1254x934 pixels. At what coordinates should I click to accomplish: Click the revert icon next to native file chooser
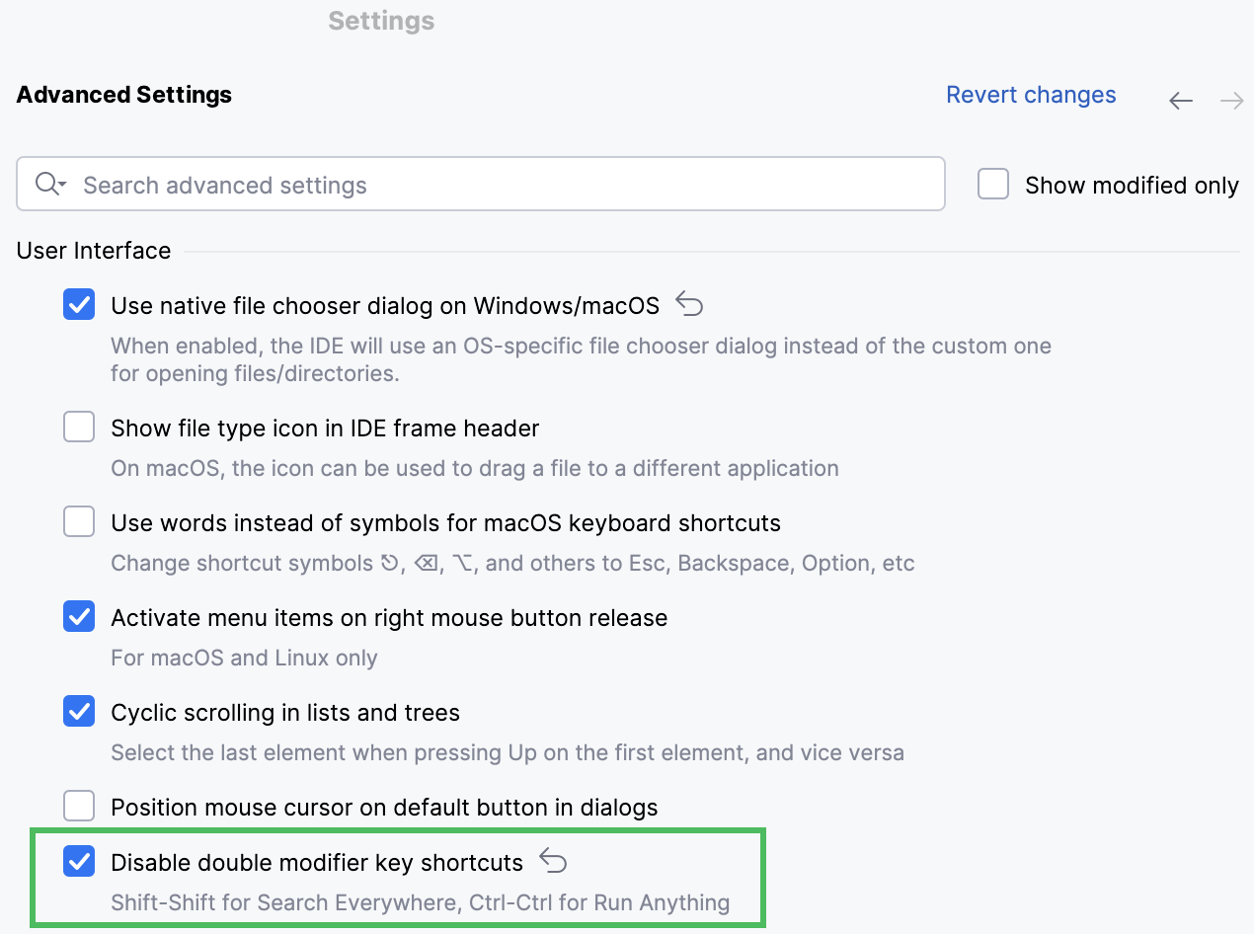(688, 304)
